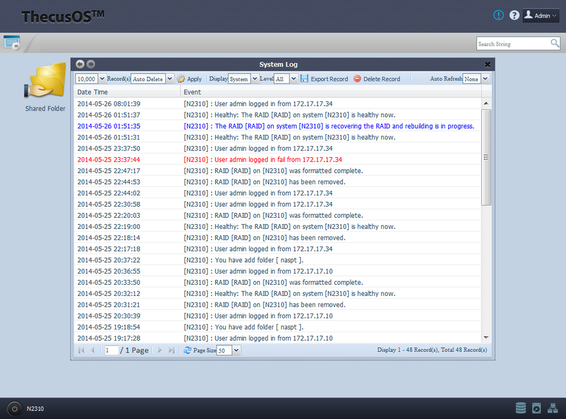Click the disk storage status icon
This screenshot has width=566, height=419.
coord(521,408)
